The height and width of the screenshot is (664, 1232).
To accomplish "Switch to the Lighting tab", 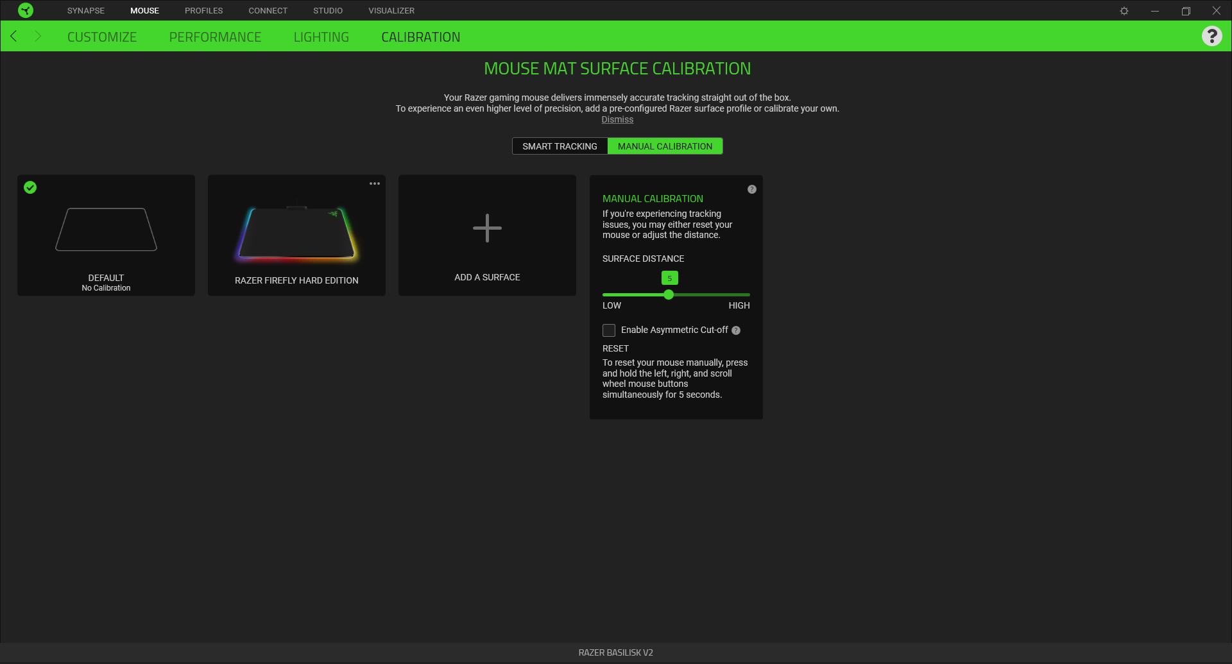I will (321, 37).
